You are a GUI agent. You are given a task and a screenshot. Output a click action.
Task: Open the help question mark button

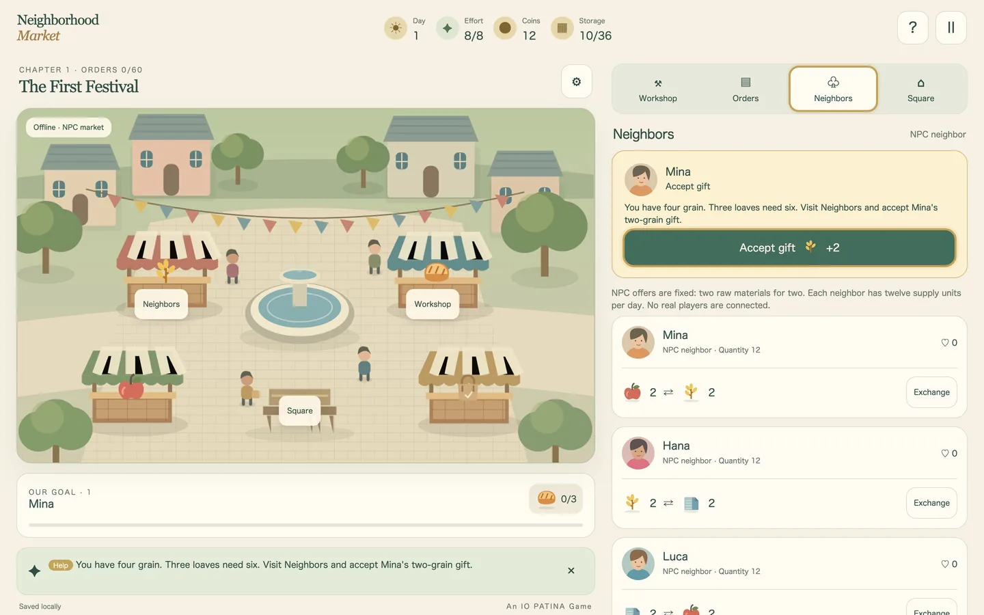click(x=912, y=27)
